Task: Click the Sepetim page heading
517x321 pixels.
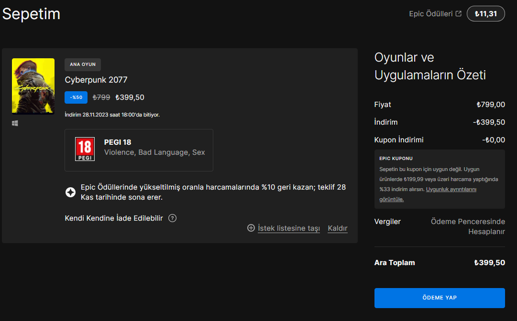Action: tap(31, 14)
